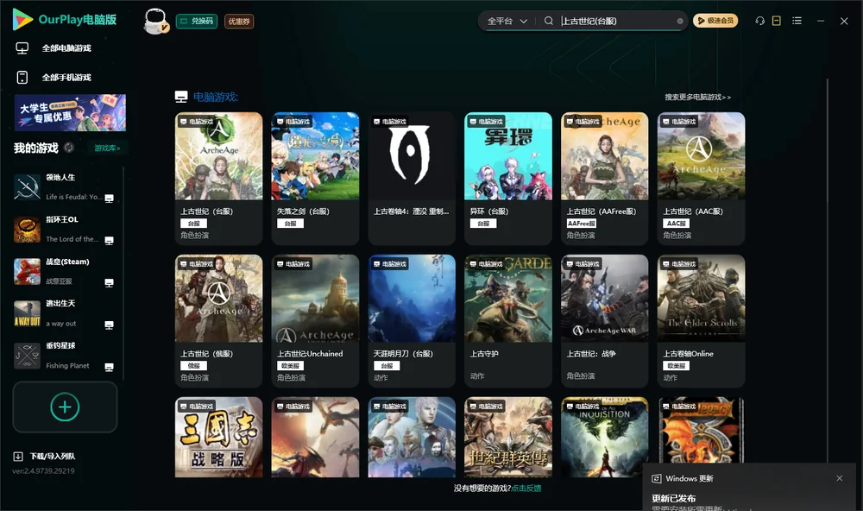Open the yellow bookmark icon in title bar
Image resolution: width=863 pixels, height=511 pixels.
pyautogui.click(x=777, y=21)
